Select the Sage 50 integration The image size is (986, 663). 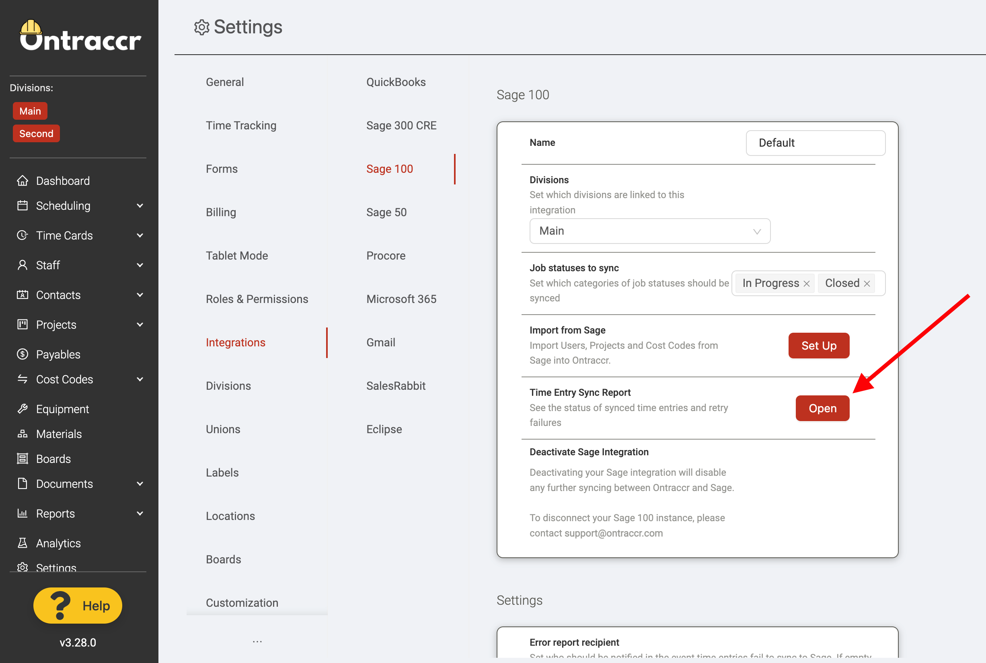(x=386, y=212)
